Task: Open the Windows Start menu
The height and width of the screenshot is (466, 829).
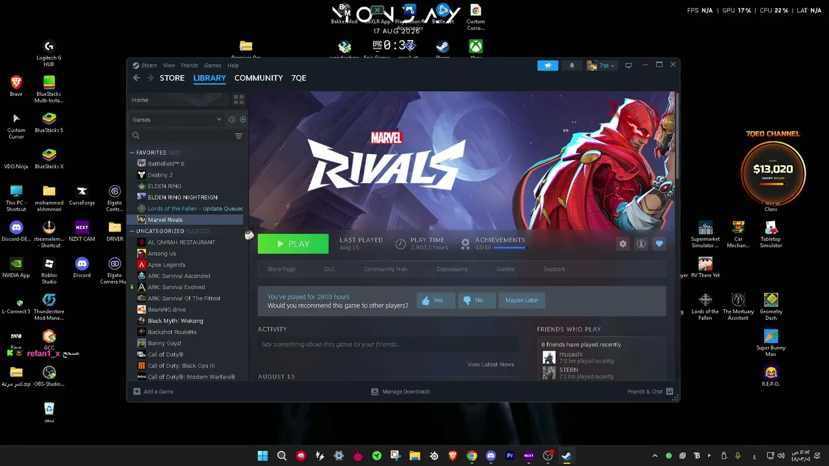Action: point(262,456)
